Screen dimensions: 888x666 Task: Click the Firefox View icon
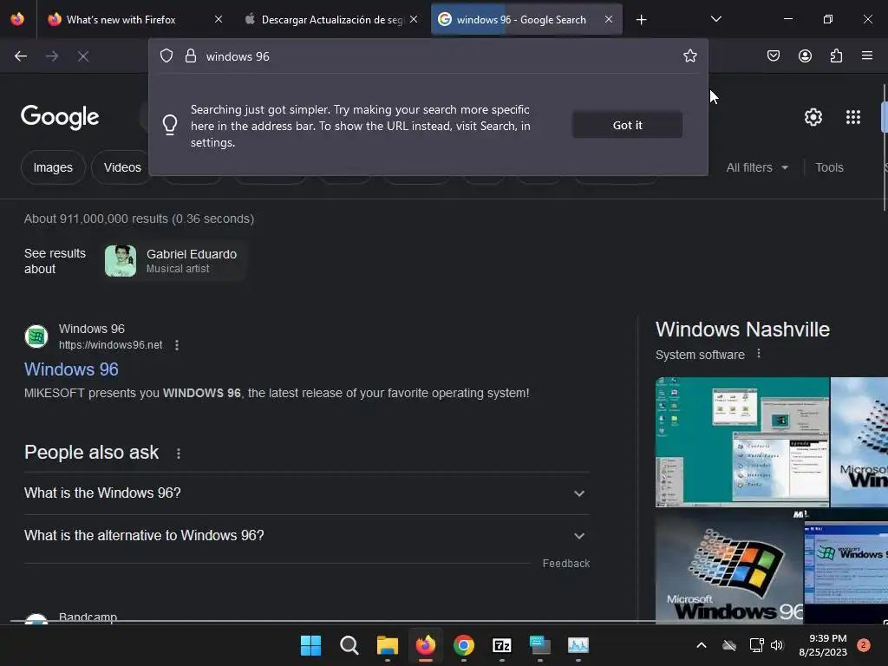(x=17, y=19)
